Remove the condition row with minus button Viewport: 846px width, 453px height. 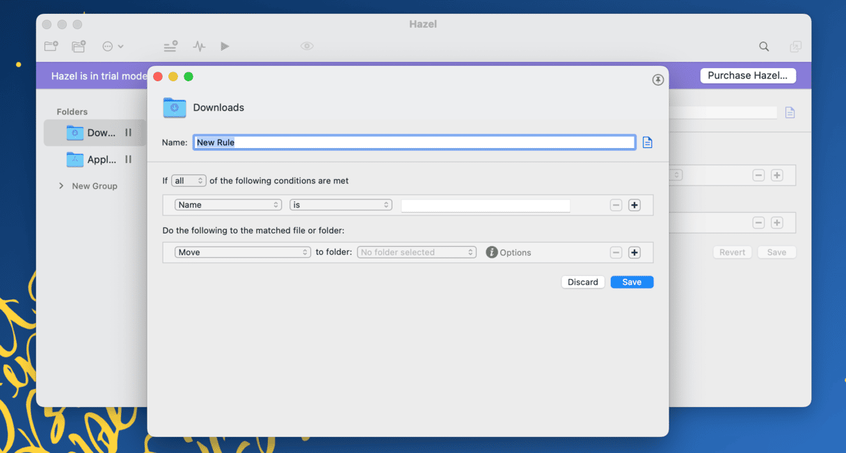click(616, 205)
